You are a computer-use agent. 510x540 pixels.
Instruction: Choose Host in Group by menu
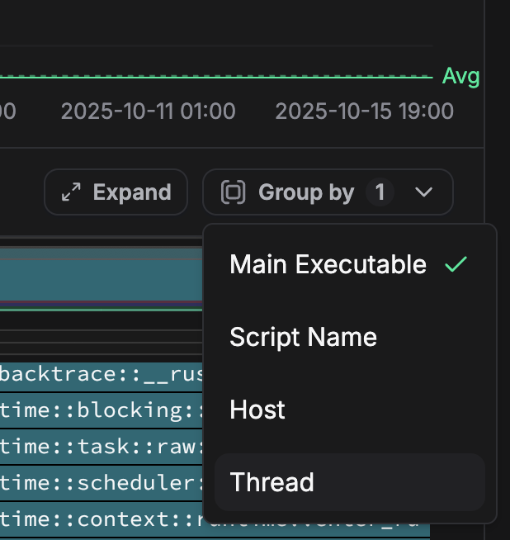point(257,410)
